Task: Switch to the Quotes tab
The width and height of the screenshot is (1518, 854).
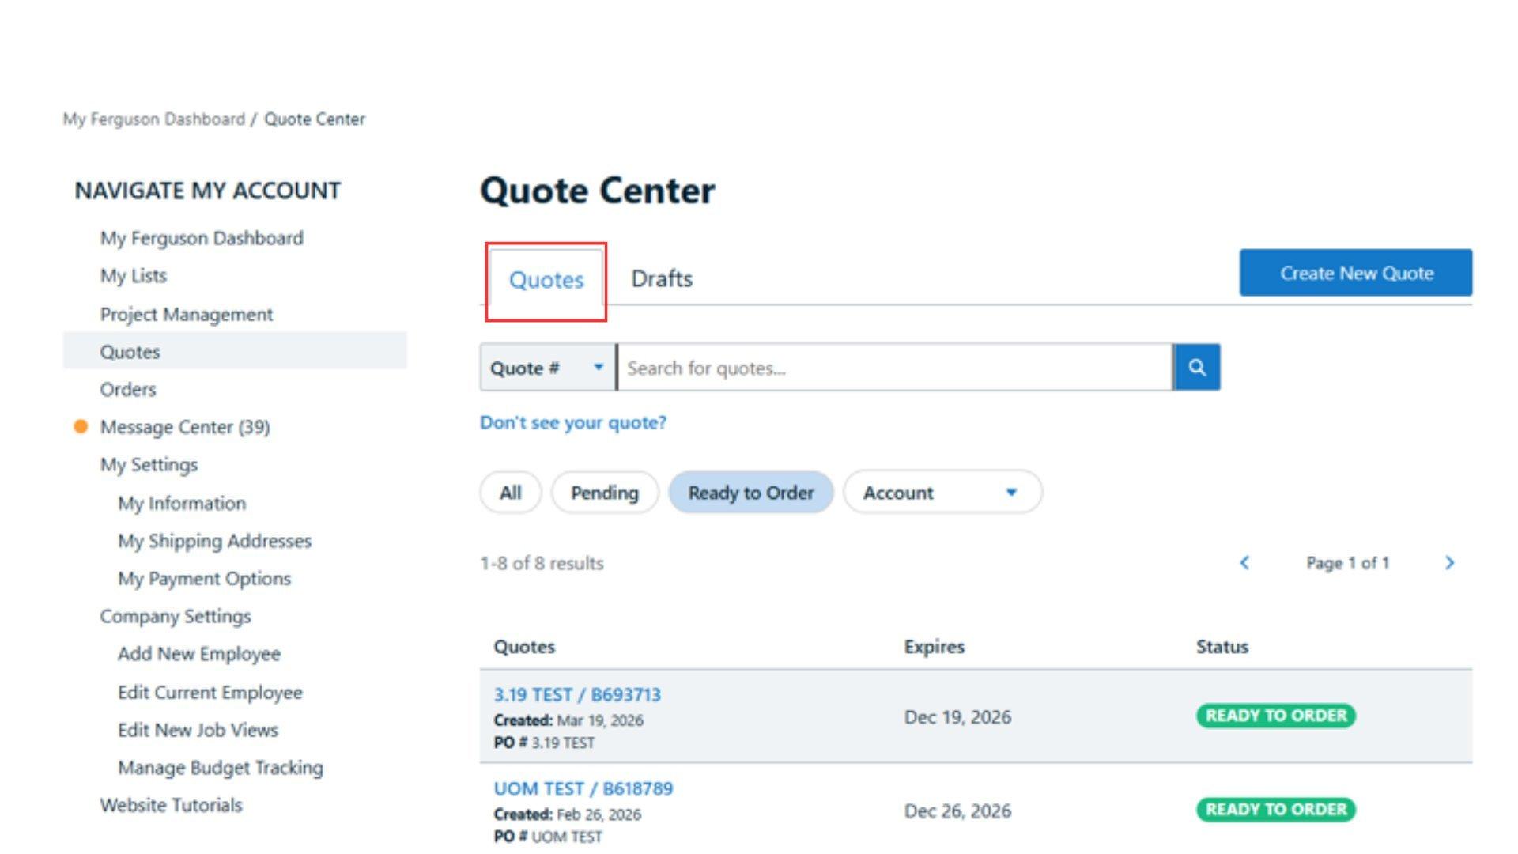Action: point(546,280)
